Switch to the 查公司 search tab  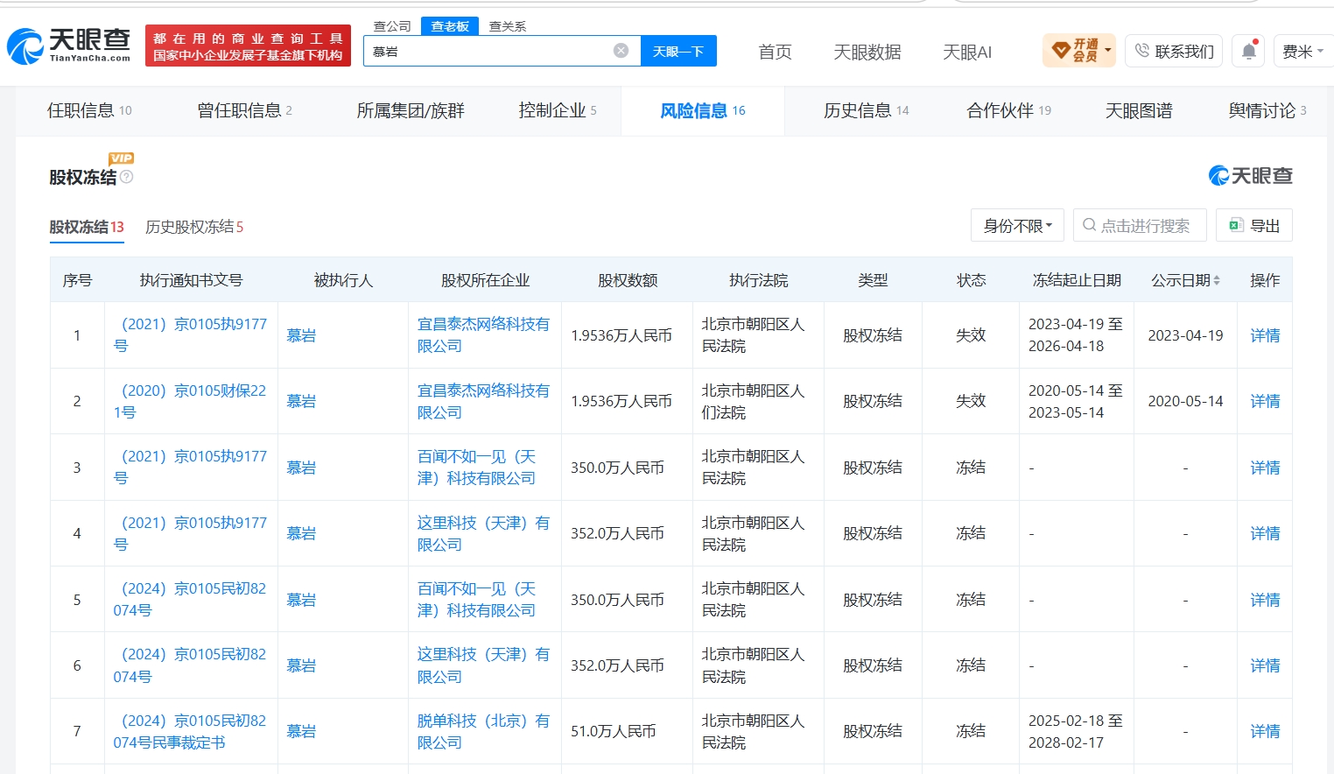[x=391, y=26]
